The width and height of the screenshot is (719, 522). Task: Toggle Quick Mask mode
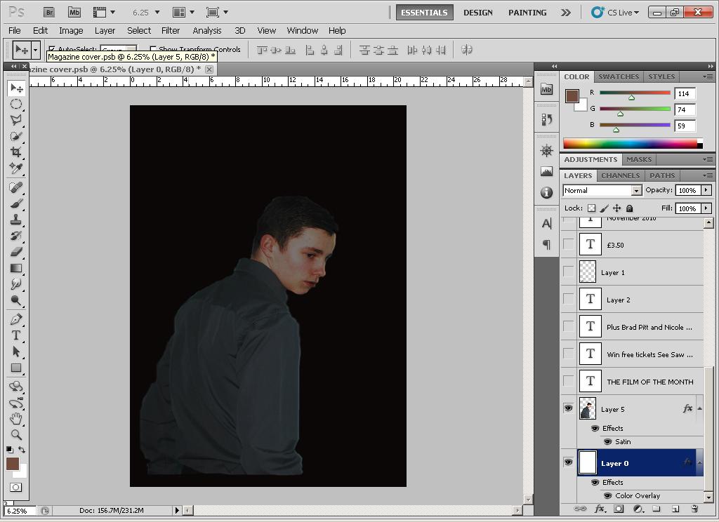click(x=15, y=487)
